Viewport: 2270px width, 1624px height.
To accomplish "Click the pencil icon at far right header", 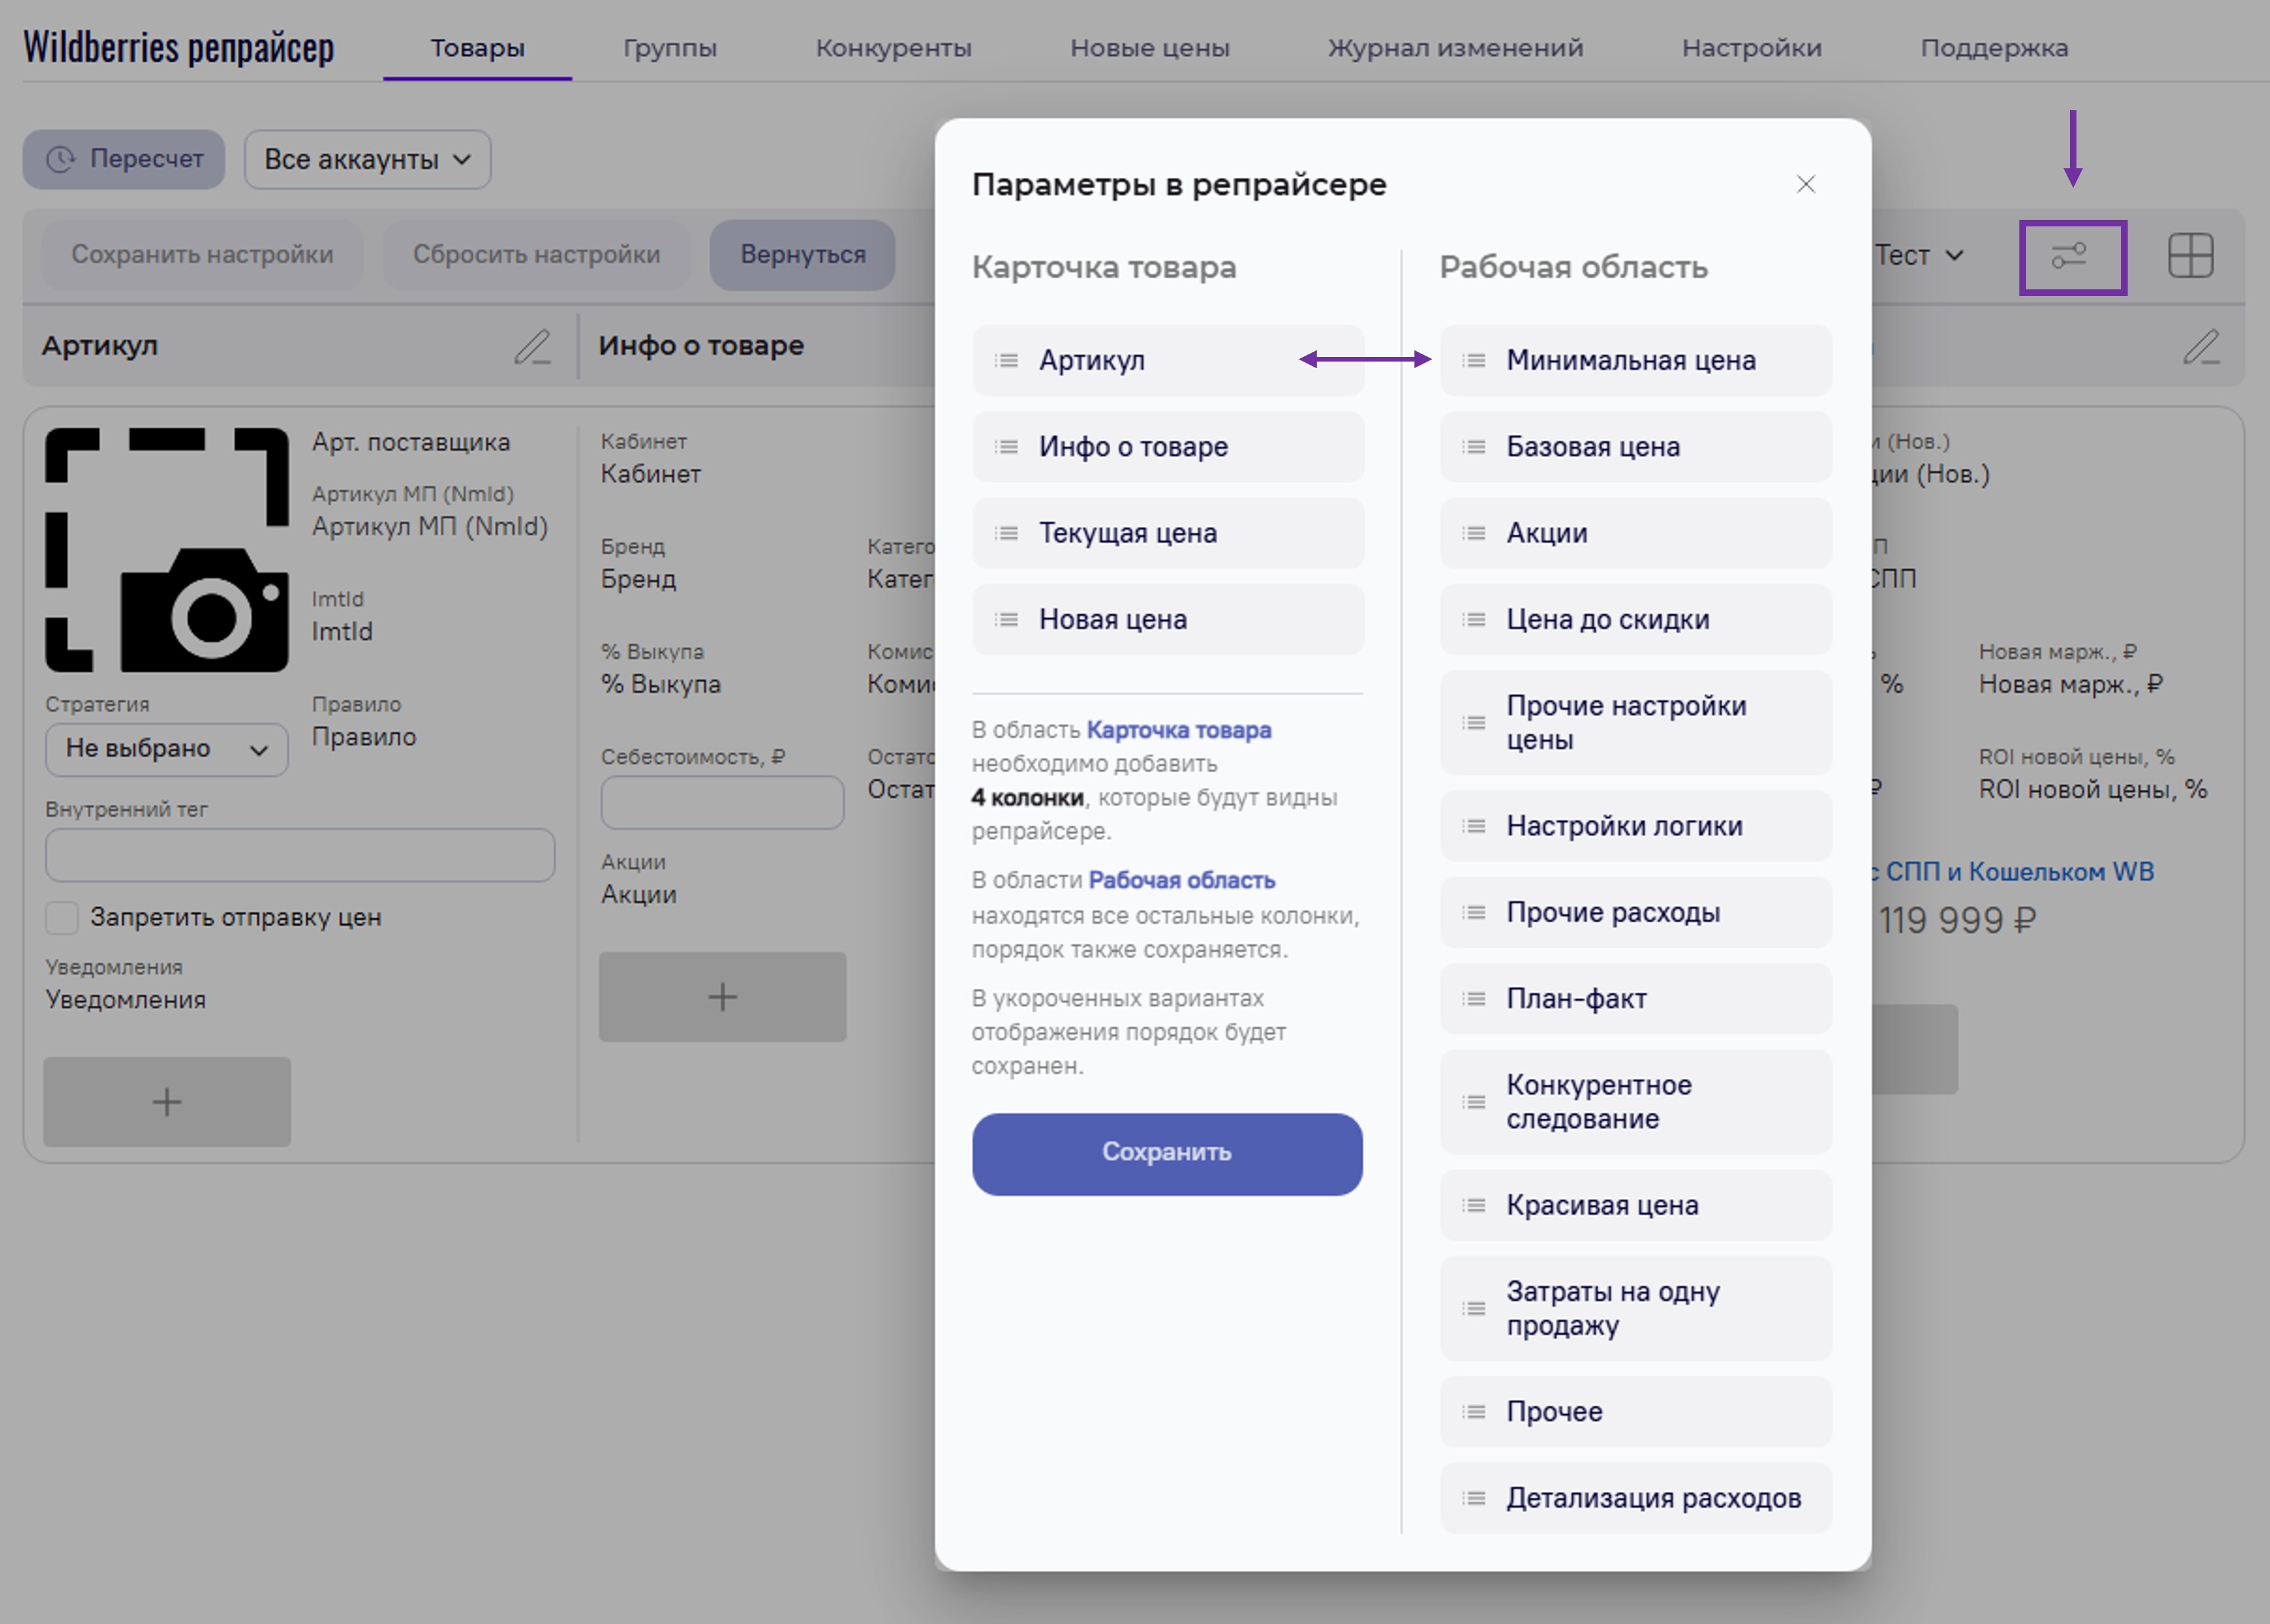I will click(x=2200, y=347).
